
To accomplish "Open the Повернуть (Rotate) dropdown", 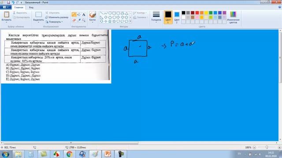I will pos(54,22).
